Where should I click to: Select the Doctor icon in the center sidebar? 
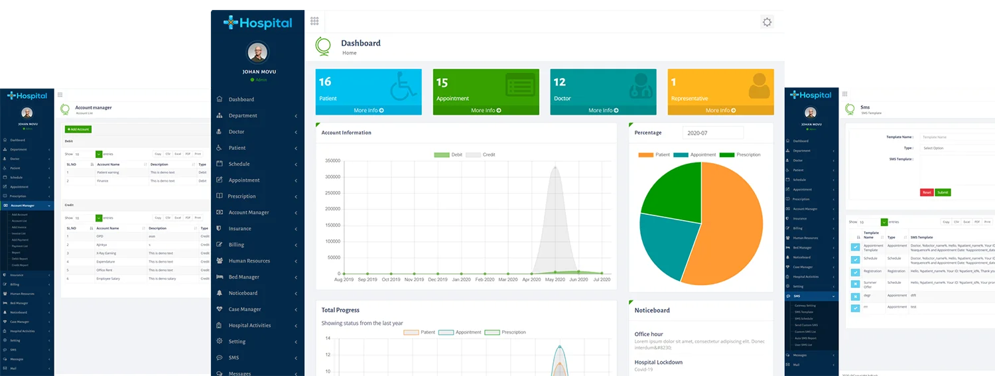pos(220,131)
